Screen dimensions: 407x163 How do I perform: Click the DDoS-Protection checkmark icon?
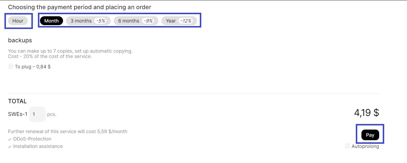10,139
